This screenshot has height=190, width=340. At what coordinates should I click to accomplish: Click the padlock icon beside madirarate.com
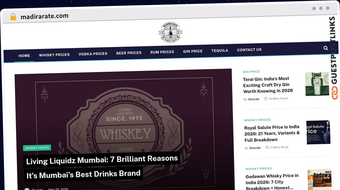[x=13, y=17]
